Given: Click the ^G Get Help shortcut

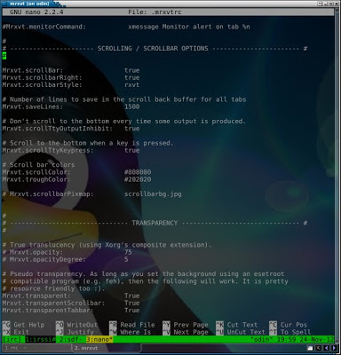Looking at the screenshot, I should pos(23,325).
